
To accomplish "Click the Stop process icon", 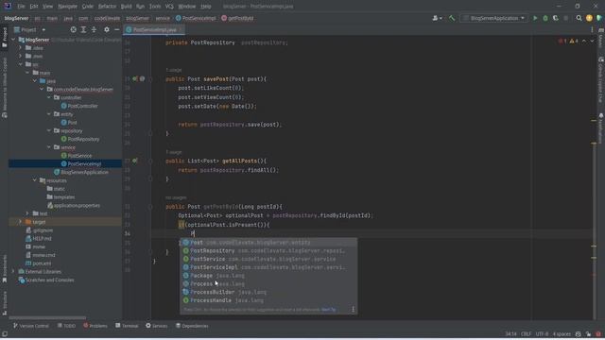I will (x=566, y=18).
